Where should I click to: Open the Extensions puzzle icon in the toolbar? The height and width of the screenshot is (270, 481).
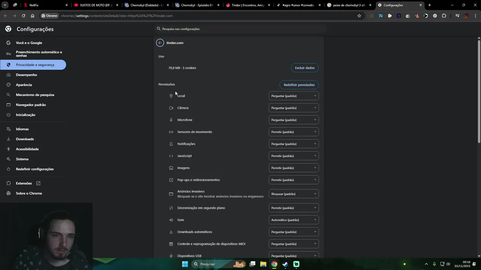(x=444, y=16)
